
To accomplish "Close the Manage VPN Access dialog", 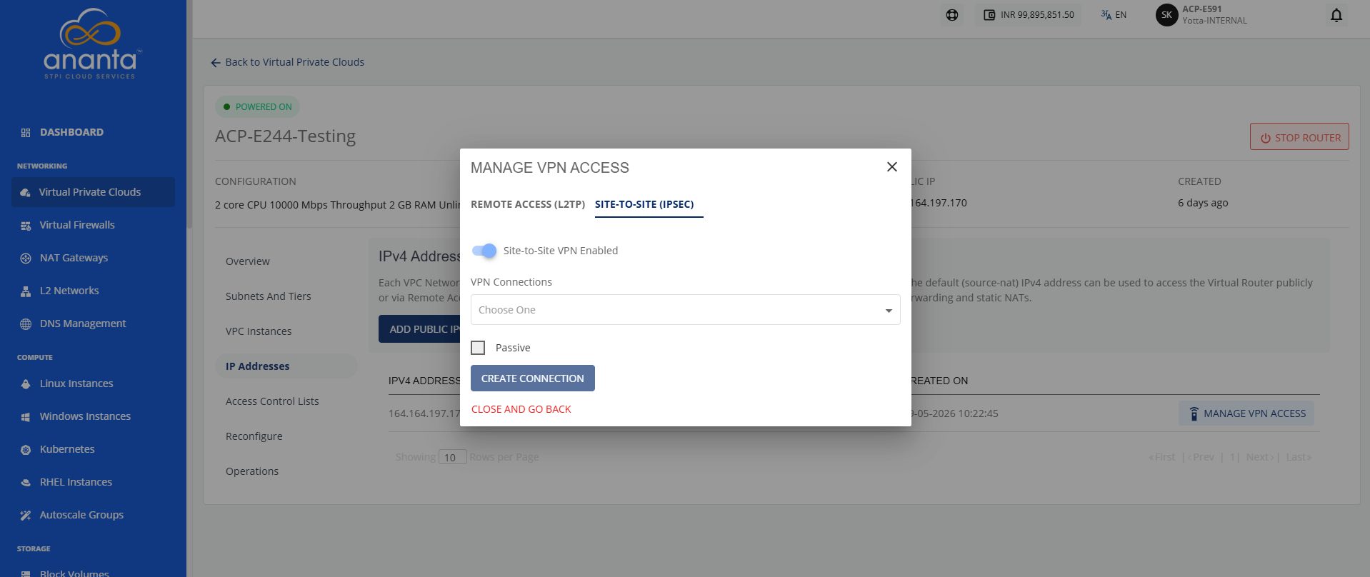I will (892, 166).
